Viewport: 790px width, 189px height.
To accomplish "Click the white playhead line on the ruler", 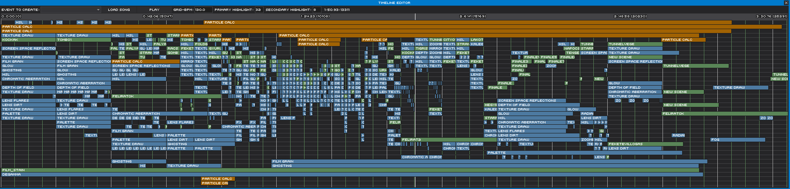I will (415, 17).
